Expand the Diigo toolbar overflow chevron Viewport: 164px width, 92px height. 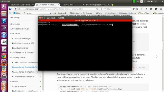tap(151, 13)
